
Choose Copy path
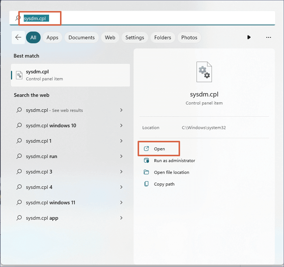[x=164, y=184]
